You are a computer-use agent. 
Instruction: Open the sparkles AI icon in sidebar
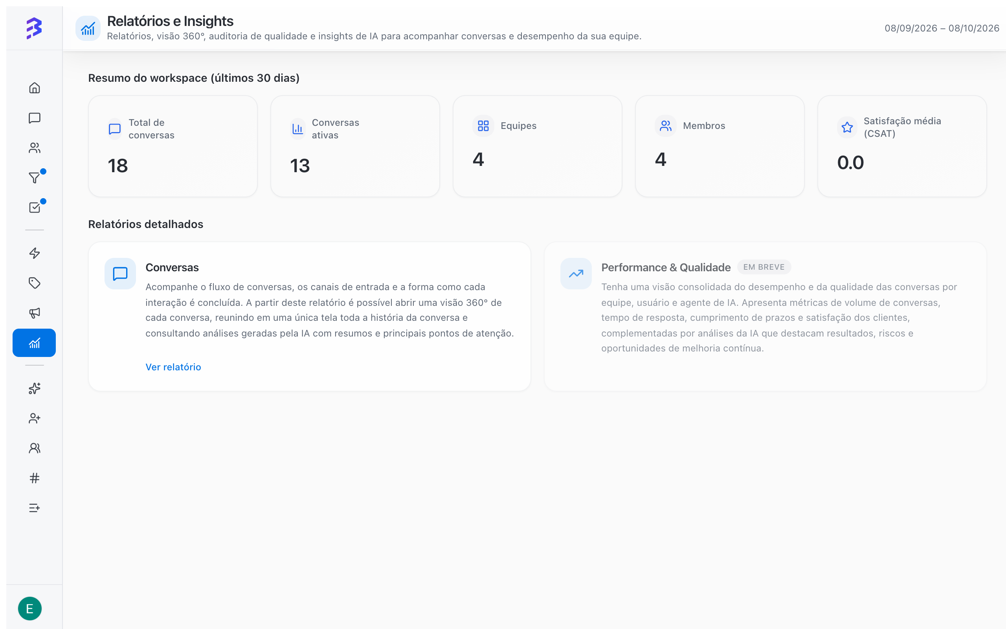pos(35,388)
